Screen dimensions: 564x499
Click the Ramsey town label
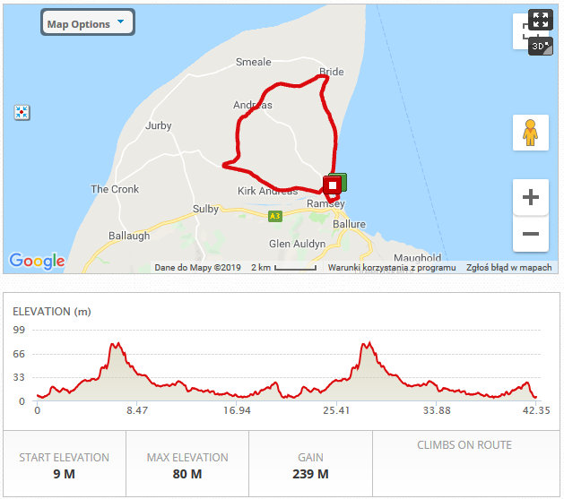(325, 204)
